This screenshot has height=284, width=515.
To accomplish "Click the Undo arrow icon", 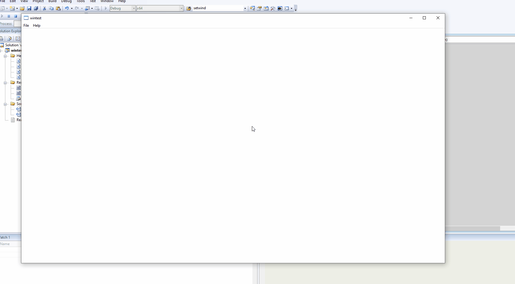I will point(67,8).
